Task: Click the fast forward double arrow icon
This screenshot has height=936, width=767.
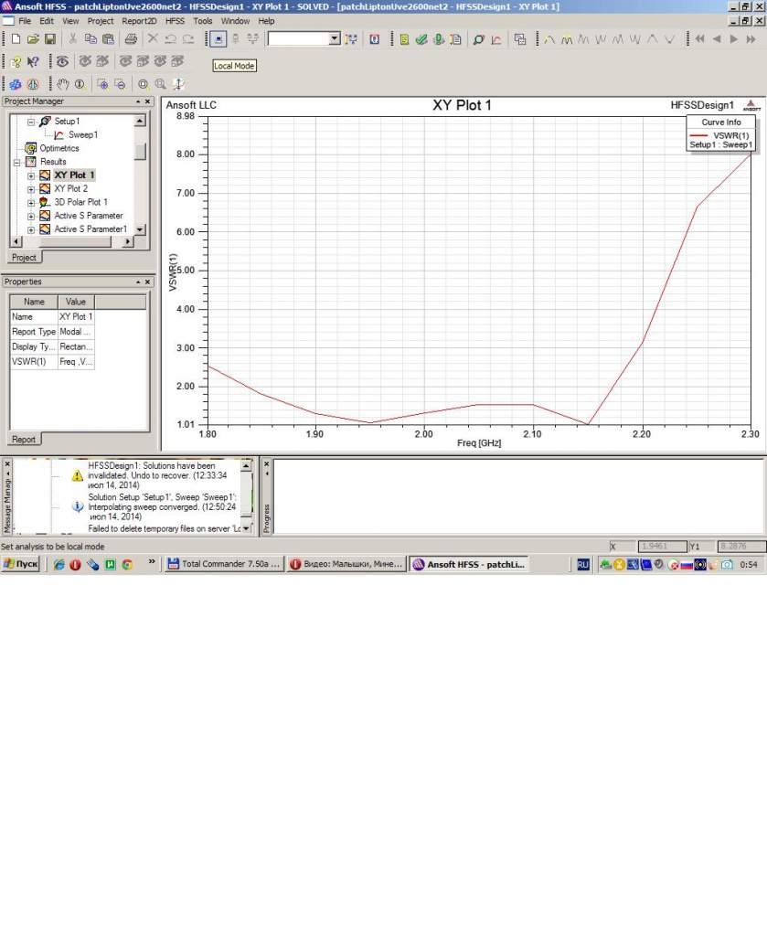Action: click(751, 39)
